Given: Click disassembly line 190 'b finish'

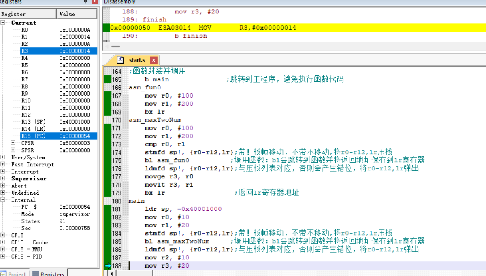Looking at the screenshot, I should coord(191,36).
